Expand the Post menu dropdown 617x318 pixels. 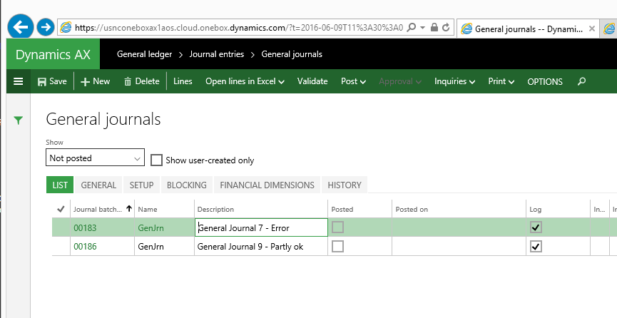353,81
